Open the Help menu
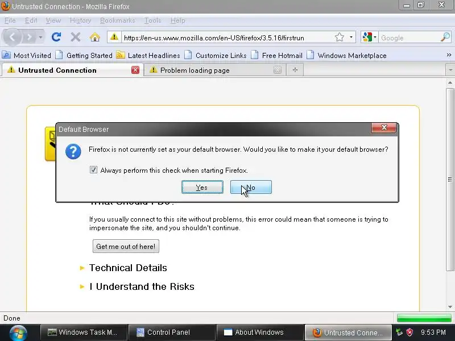The height and width of the screenshot is (341, 455). pos(177,20)
